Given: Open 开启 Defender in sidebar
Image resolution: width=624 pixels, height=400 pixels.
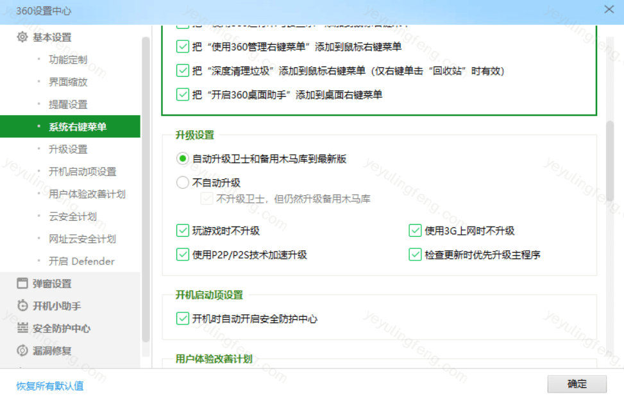Looking at the screenshot, I should coord(81,261).
